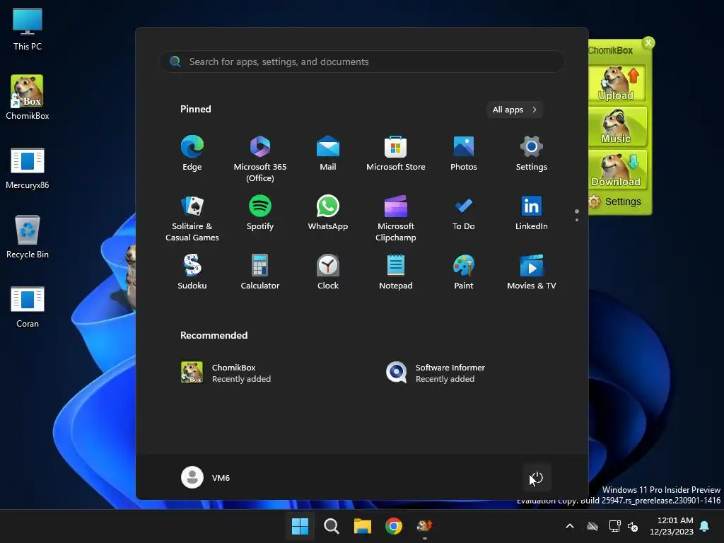The width and height of the screenshot is (724, 543).
Task: Launch the Photos app
Action: click(464, 153)
